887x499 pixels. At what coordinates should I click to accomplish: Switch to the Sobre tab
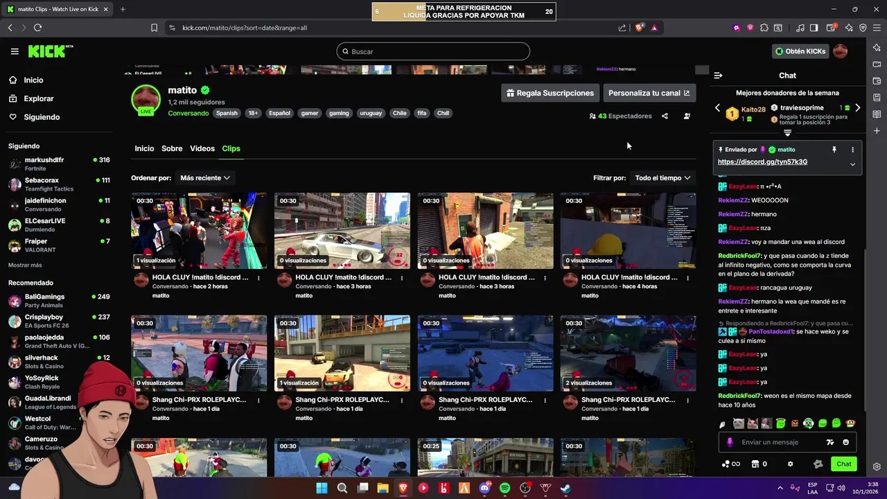[172, 148]
